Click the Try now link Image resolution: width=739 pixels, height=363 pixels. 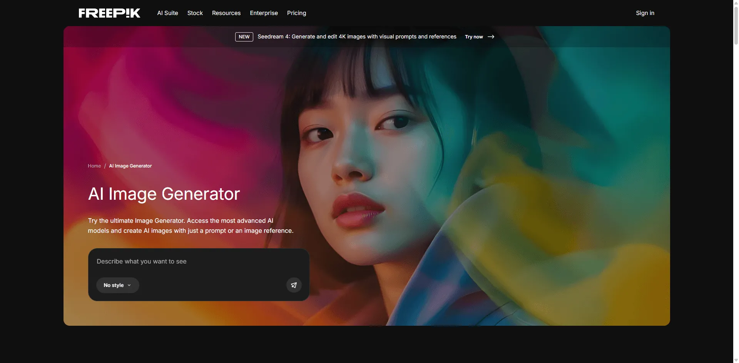(x=474, y=37)
